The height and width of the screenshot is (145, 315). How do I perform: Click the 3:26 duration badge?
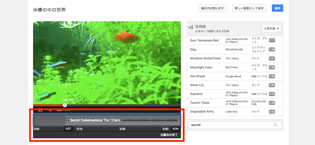272,94
